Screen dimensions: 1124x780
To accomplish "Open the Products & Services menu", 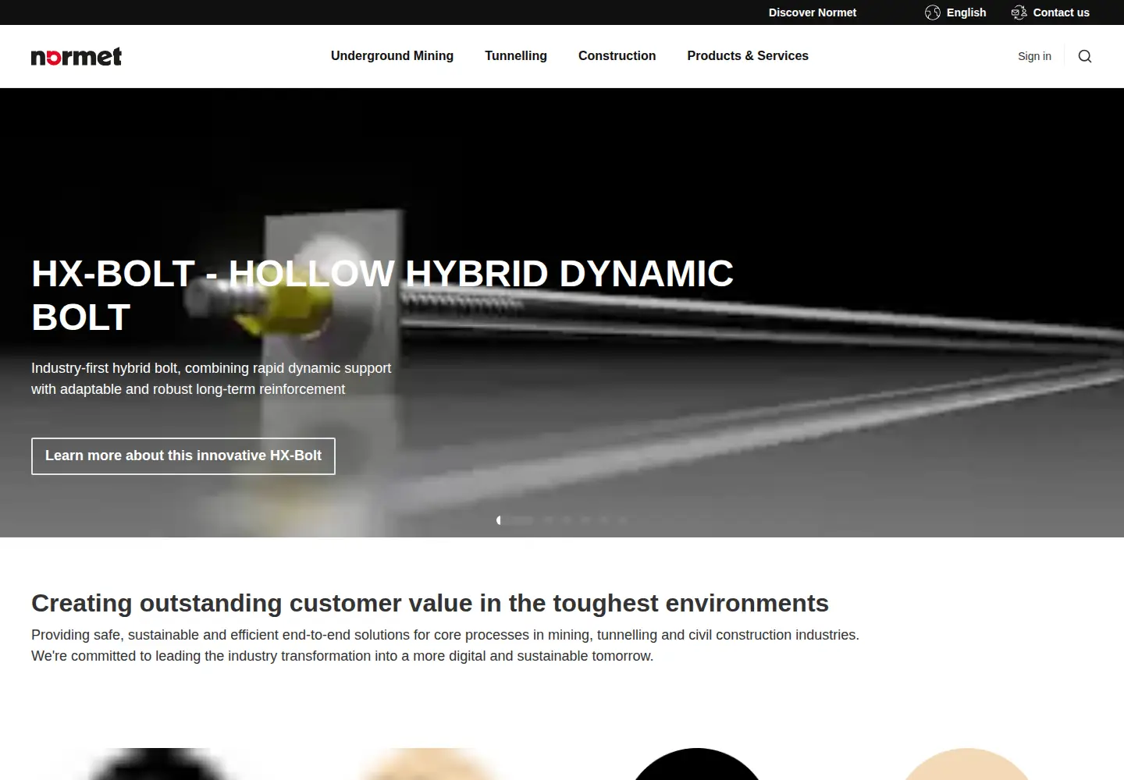I will pos(748,56).
